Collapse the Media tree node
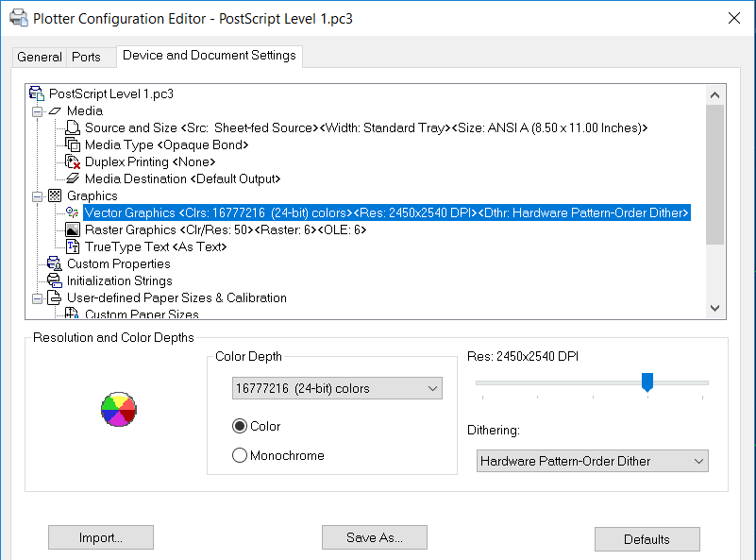This screenshot has width=756, height=560. [37, 111]
